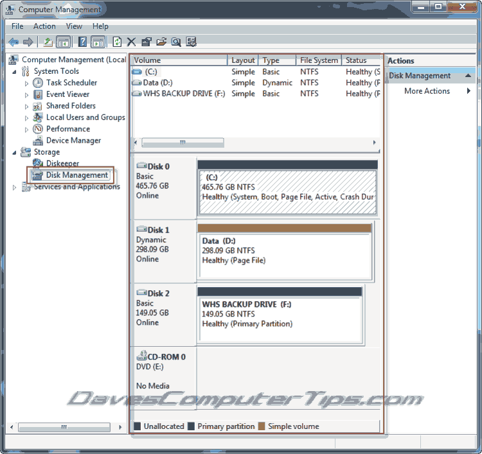The height and width of the screenshot is (454, 482).
Task: Collapse the Storage tree node
Action: pos(14,153)
